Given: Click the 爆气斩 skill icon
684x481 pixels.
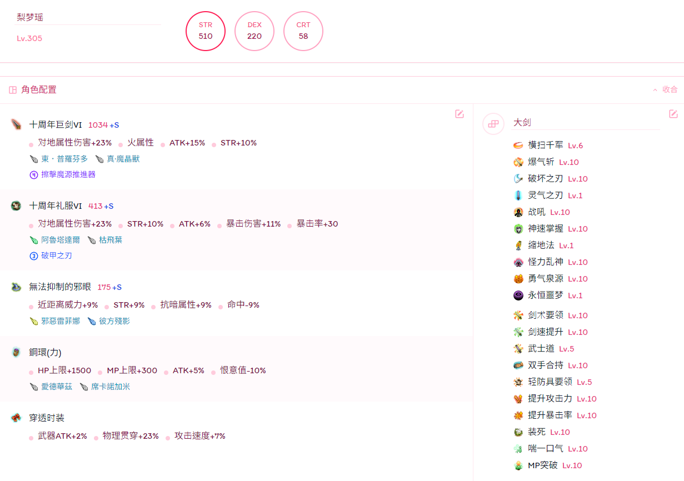Looking at the screenshot, I should pyautogui.click(x=518, y=162).
